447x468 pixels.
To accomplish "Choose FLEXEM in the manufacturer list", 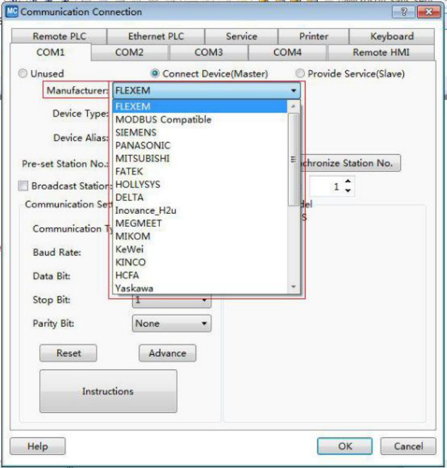I will point(200,106).
